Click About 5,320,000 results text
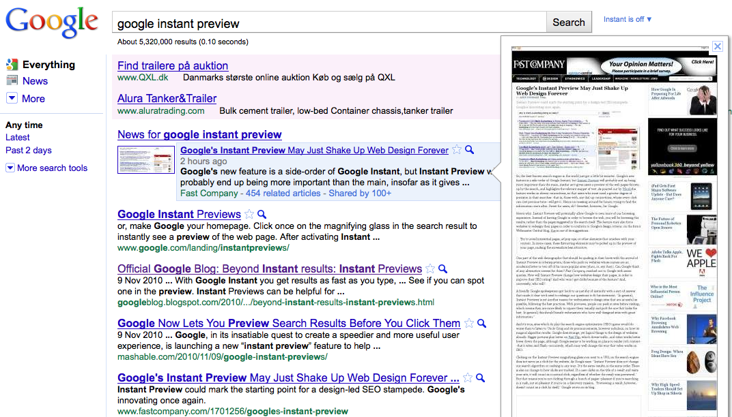The image size is (732, 417). point(182,42)
